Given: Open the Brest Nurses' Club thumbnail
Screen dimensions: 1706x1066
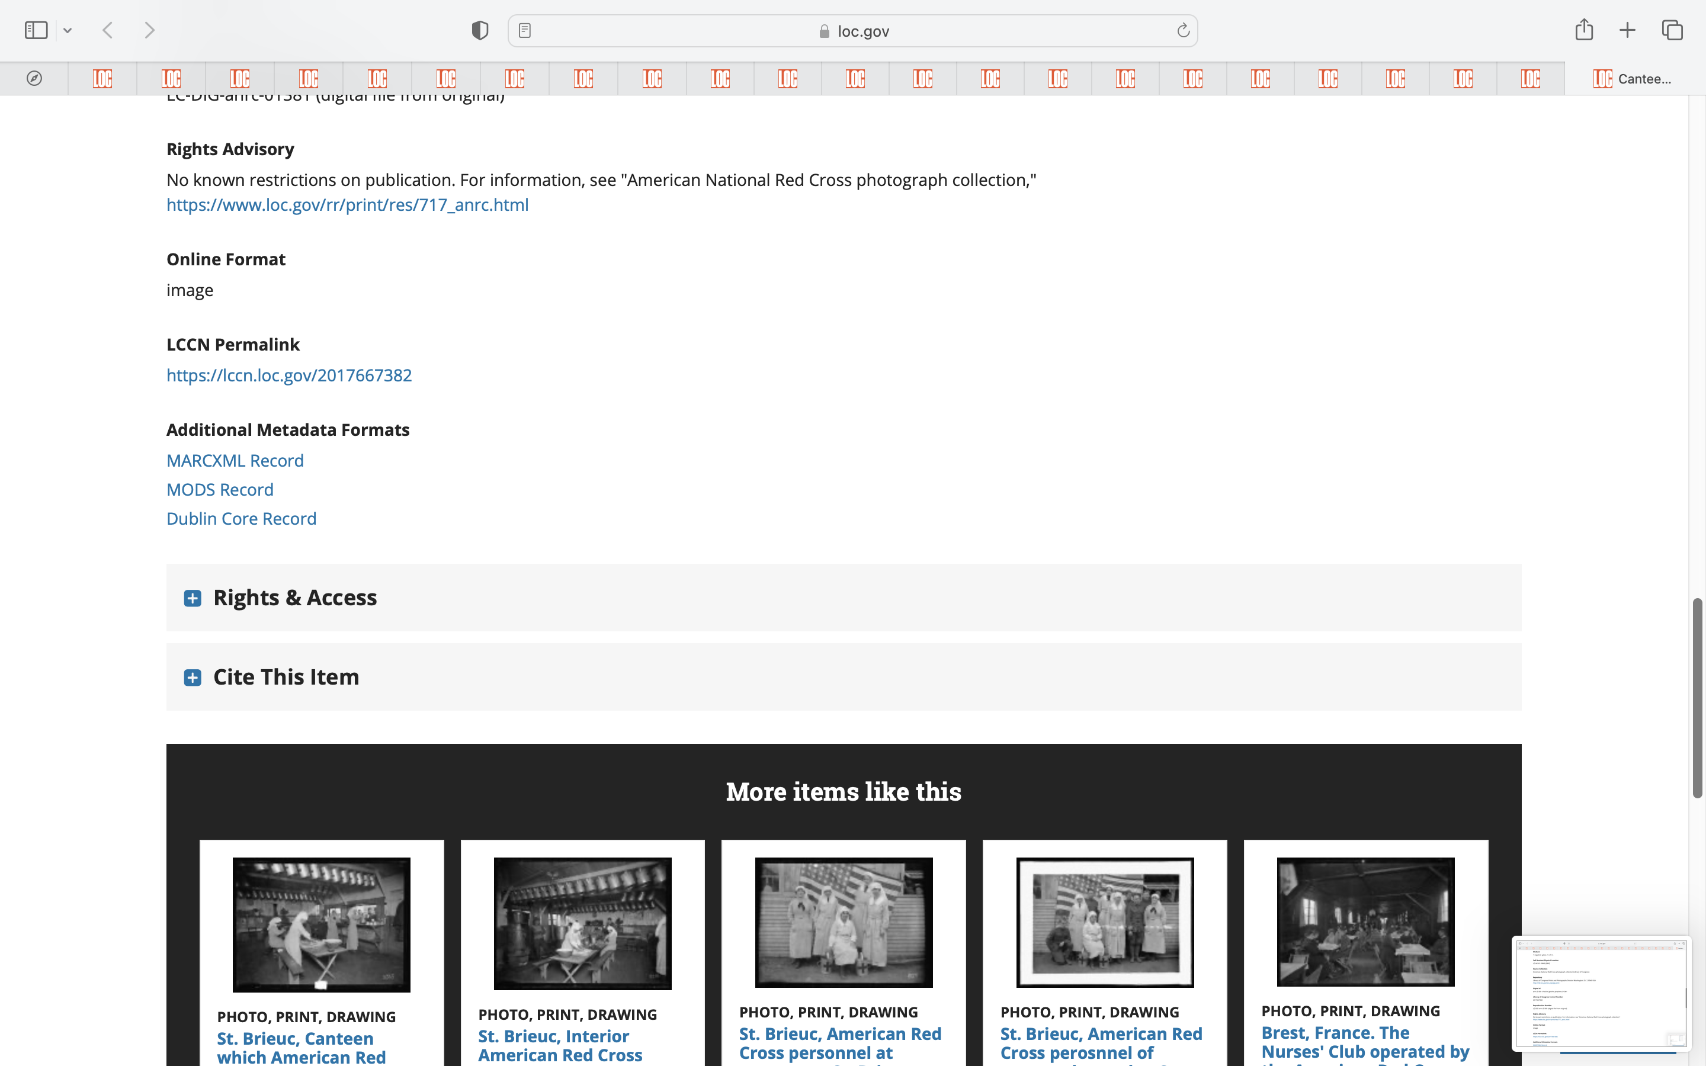Looking at the screenshot, I should pyautogui.click(x=1365, y=921).
